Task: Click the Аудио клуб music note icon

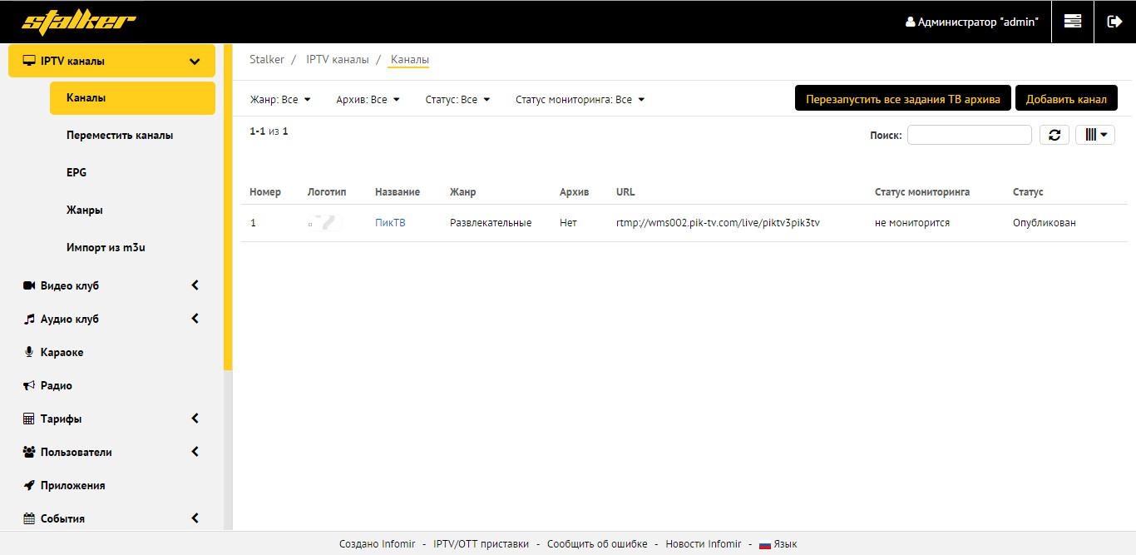Action: coord(29,319)
